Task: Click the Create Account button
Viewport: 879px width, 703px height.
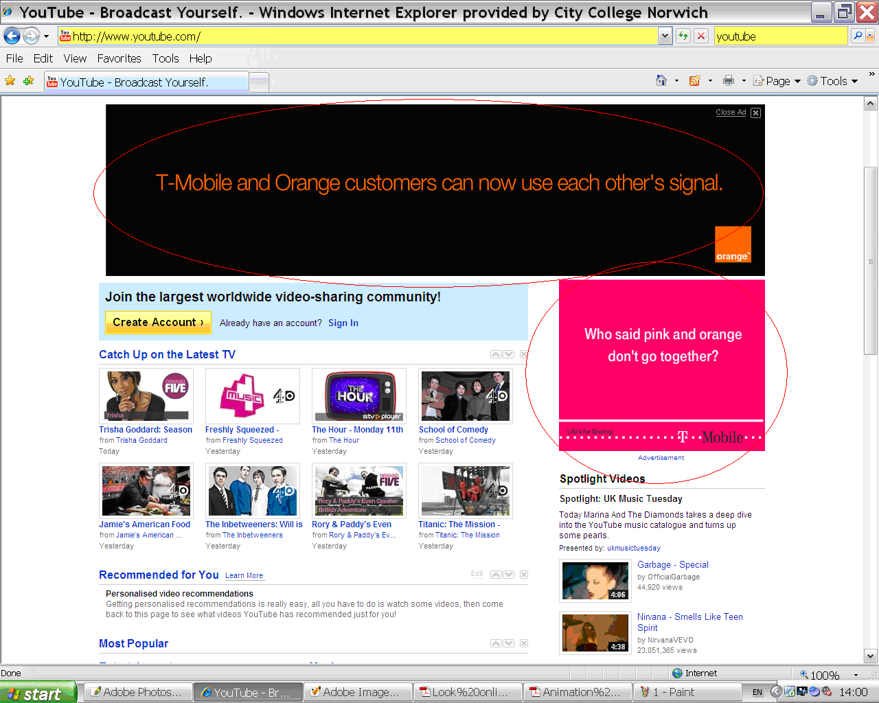Action: tap(158, 322)
